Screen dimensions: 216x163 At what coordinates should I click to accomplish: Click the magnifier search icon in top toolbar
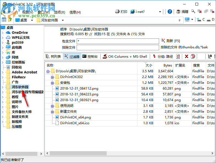[193, 12]
